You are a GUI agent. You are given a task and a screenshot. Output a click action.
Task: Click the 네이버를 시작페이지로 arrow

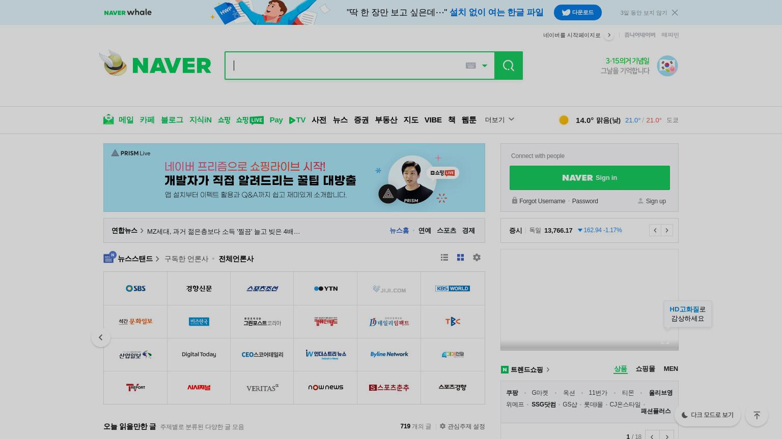click(x=609, y=35)
